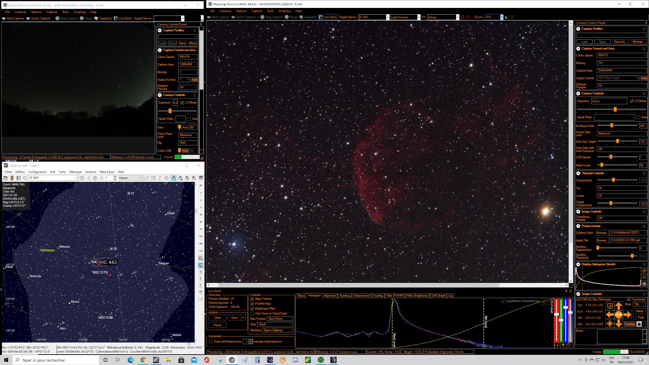Switch to the Guiding tab in Live Stack

click(378, 296)
